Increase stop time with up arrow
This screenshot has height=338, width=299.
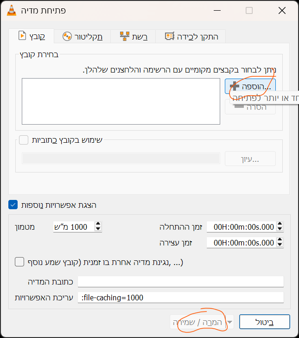pyautogui.click(x=280, y=240)
